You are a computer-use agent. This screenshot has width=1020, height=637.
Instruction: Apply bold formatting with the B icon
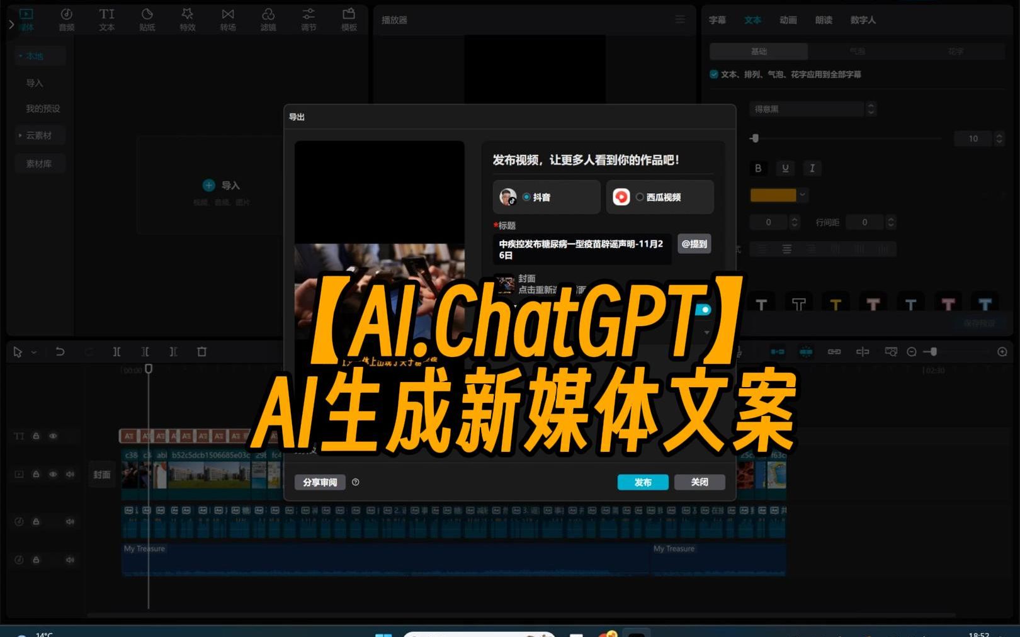tap(758, 168)
